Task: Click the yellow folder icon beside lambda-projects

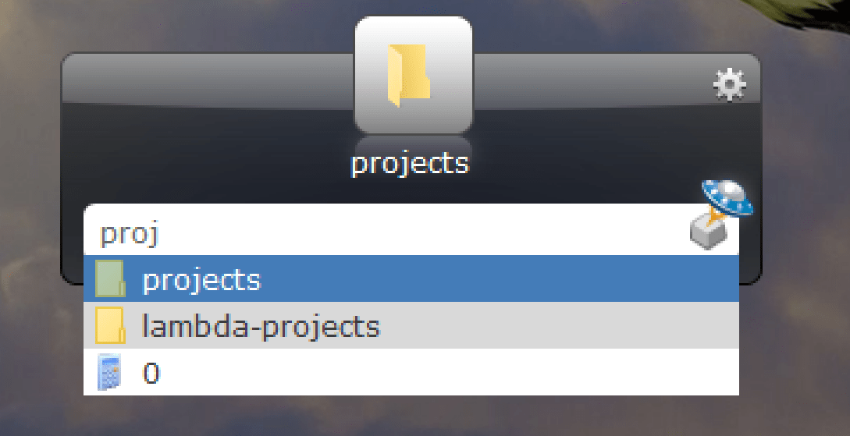Action: coord(110,325)
